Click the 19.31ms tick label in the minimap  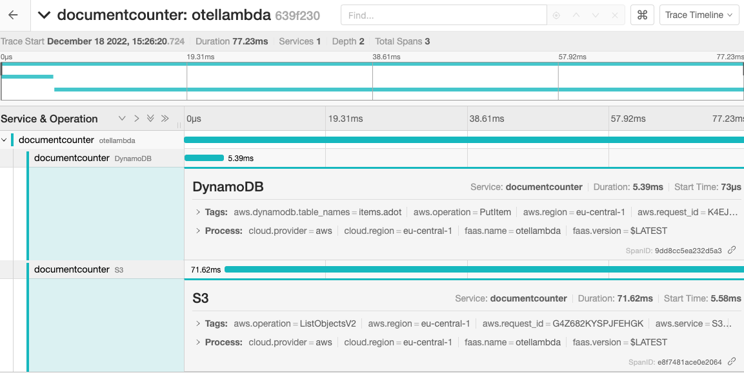click(x=200, y=57)
